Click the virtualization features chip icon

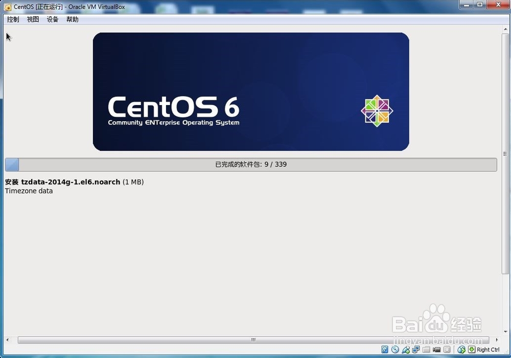(x=447, y=349)
